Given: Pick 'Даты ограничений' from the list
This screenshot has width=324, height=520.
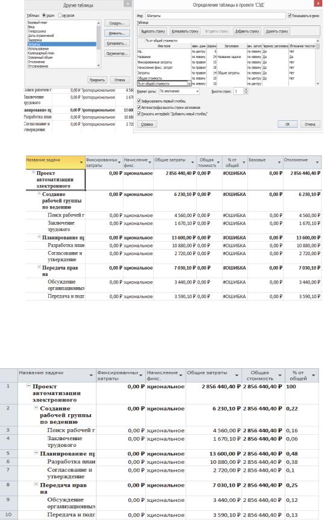Looking at the screenshot, I should point(40,36).
